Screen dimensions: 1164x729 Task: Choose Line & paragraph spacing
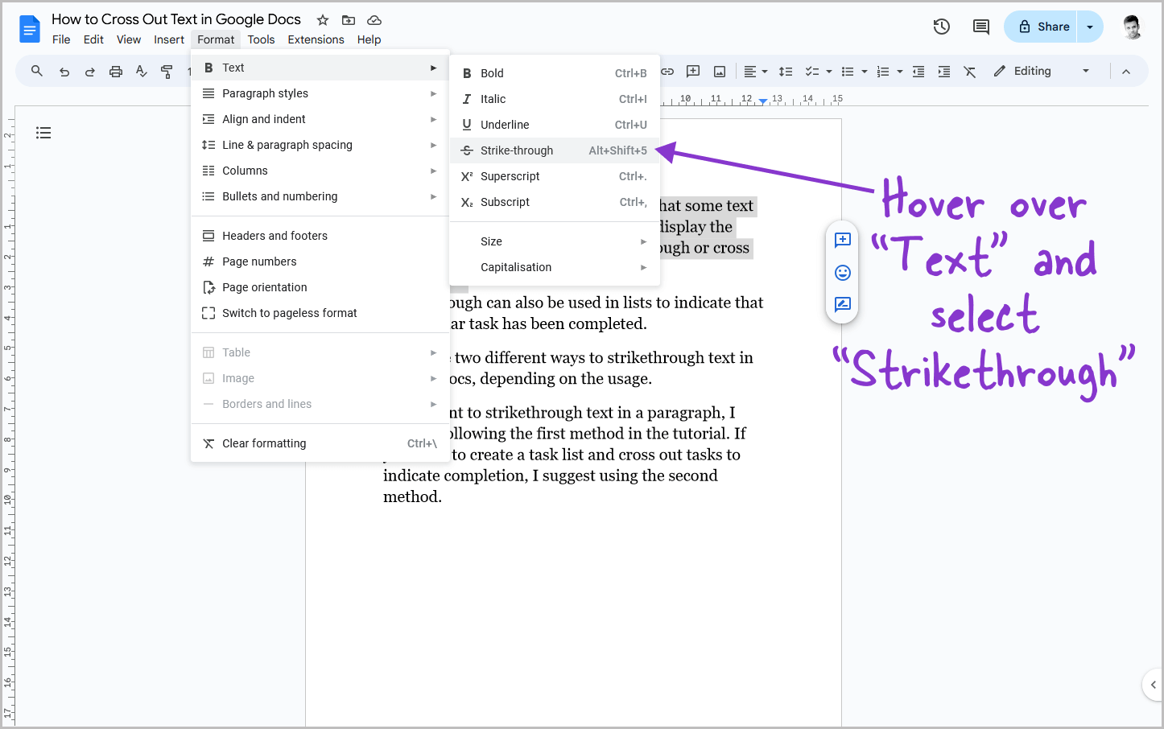tap(320, 145)
